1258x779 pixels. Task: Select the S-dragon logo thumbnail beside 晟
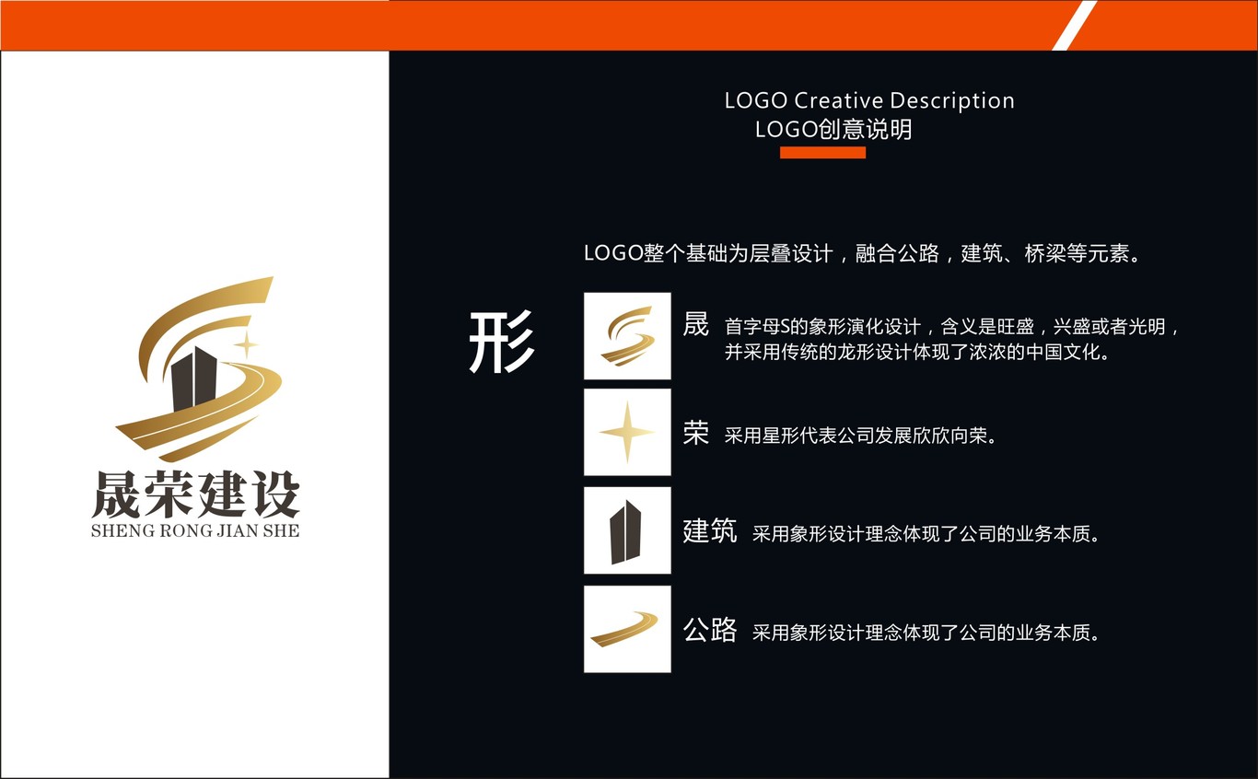tap(627, 335)
